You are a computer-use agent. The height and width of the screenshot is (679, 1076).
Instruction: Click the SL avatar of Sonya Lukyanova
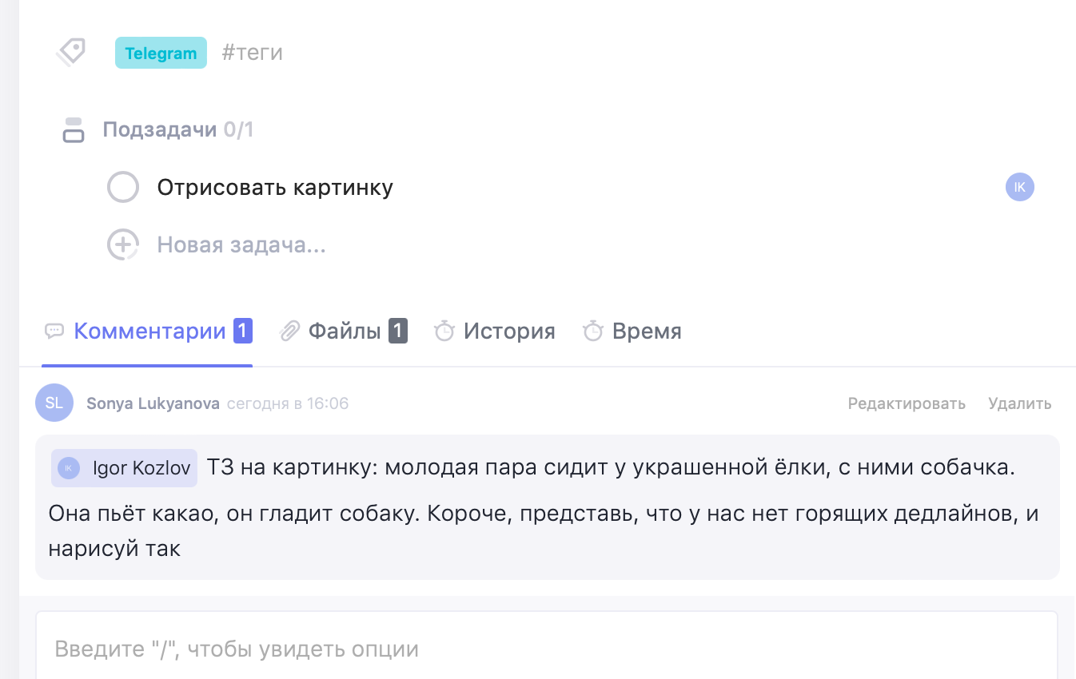pyautogui.click(x=54, y=403)
